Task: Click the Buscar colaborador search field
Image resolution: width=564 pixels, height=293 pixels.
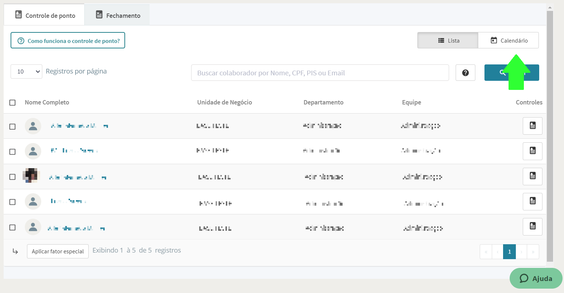Action: (320, 73)
